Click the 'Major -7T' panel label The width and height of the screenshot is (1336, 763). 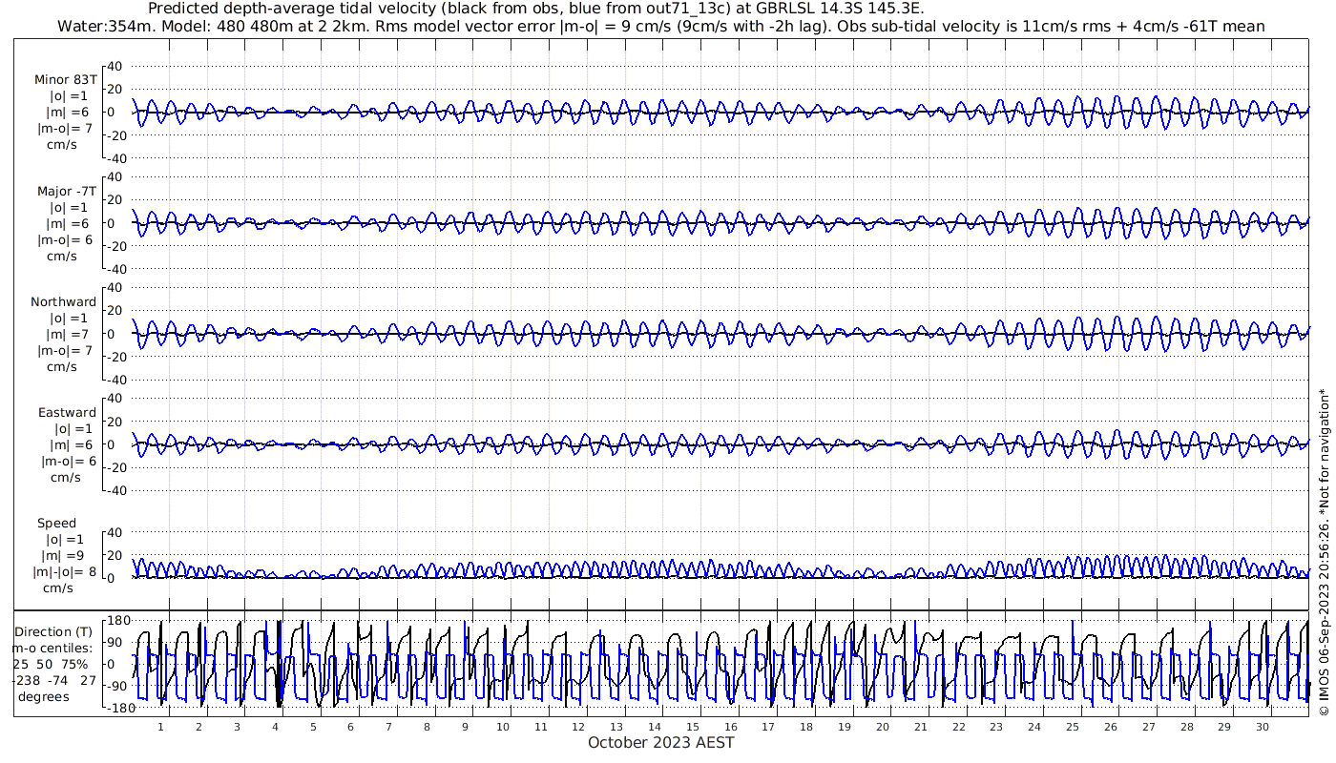click(67, 191)
